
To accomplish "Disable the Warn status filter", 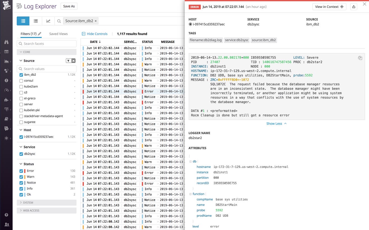I will (21, 177).
